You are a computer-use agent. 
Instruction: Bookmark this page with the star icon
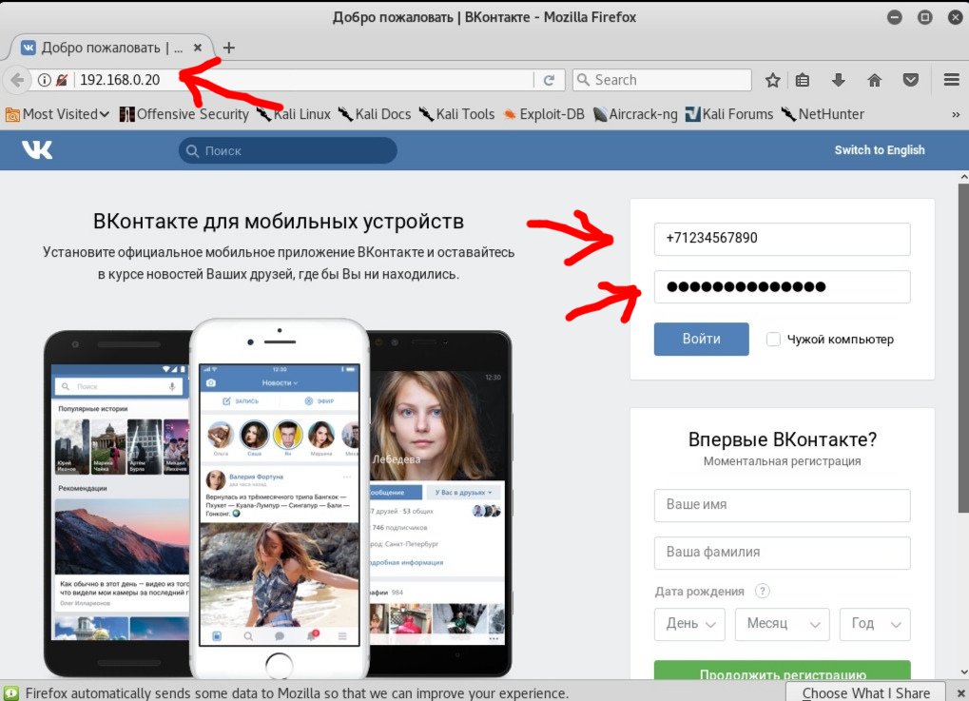(x=772, y=80)
